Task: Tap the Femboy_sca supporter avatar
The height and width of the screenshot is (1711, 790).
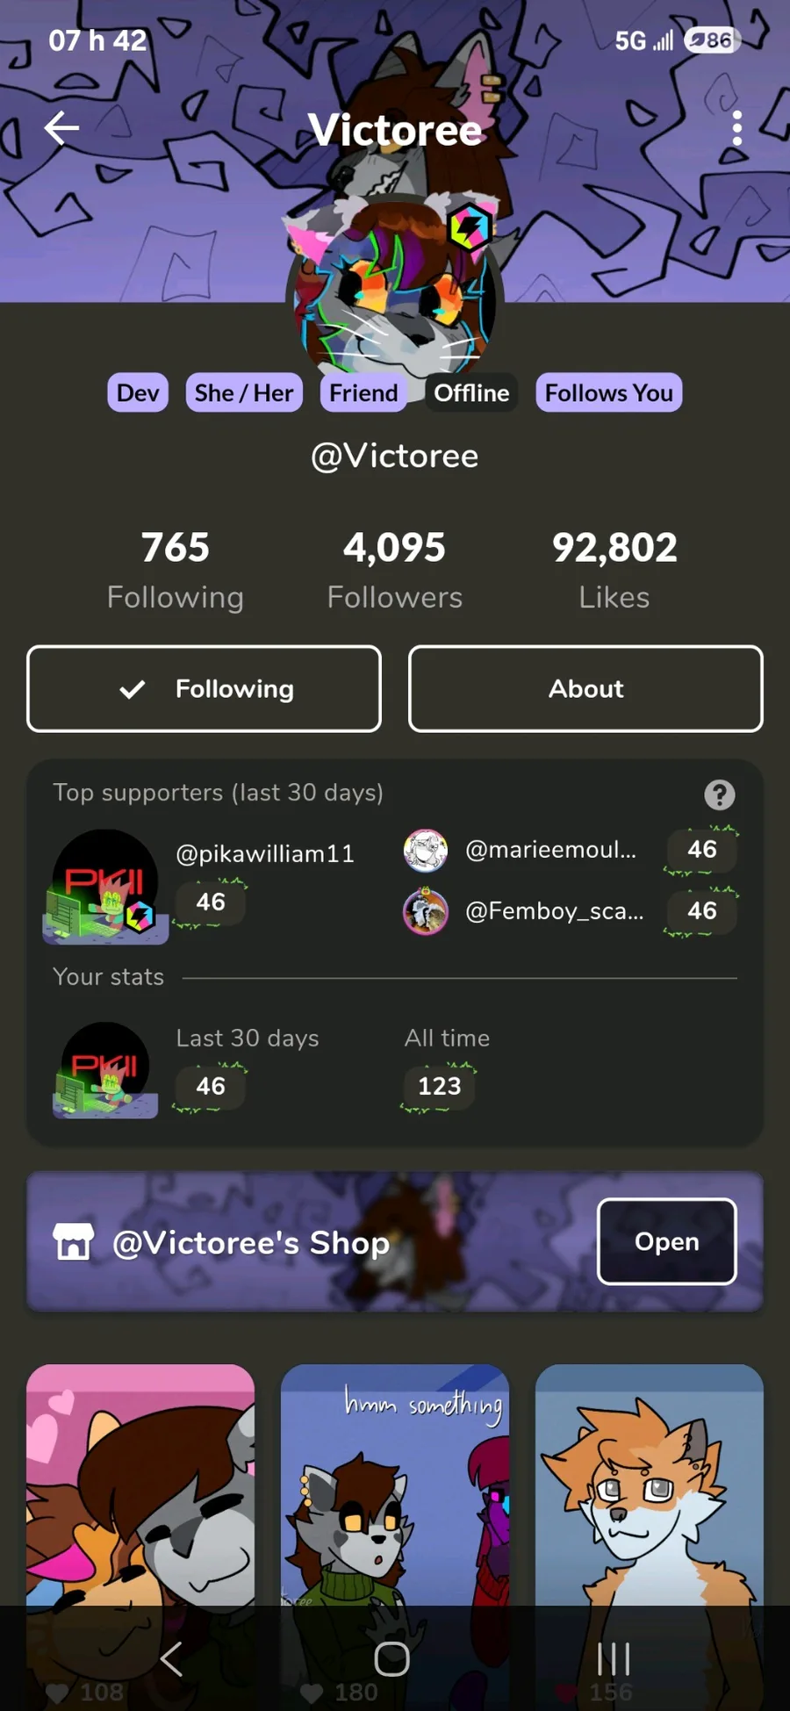Action: [x=426, y=911]
